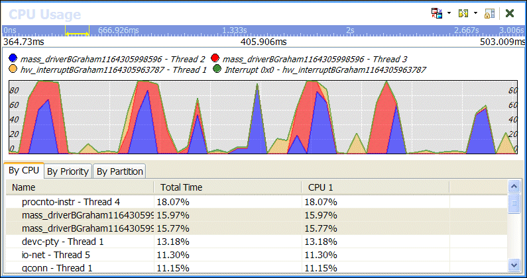Sort table by Name column header

(x=80, y=187)
